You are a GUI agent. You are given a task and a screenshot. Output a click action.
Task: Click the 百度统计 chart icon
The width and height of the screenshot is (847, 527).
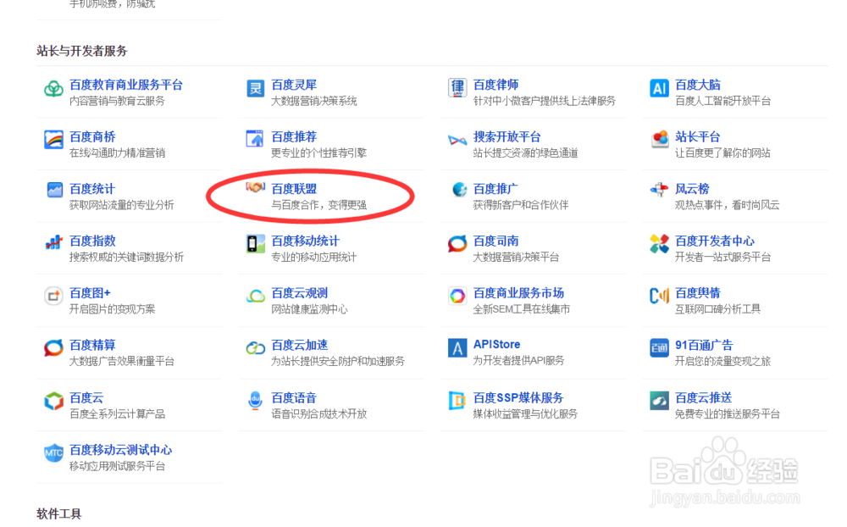[54, 191]
